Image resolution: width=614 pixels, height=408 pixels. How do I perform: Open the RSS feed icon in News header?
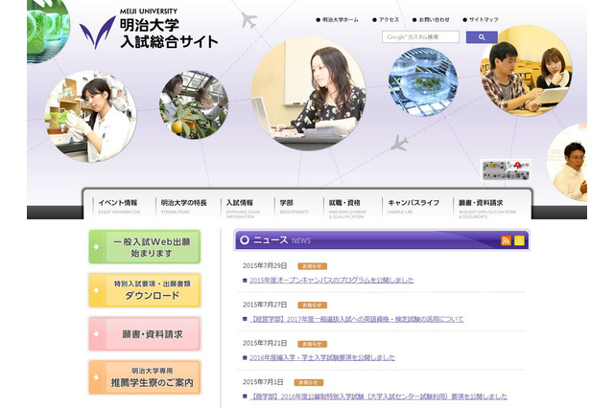[x=506, y=240]
